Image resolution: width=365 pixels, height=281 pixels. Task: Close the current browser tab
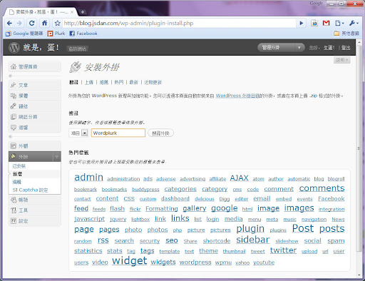[72, 12]
